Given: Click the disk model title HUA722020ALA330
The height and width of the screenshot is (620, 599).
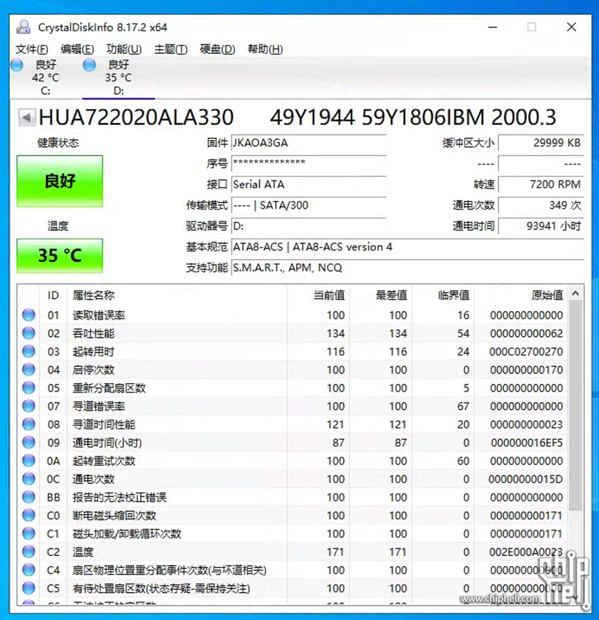Looking at the screenshot, I should click(136, 118).
